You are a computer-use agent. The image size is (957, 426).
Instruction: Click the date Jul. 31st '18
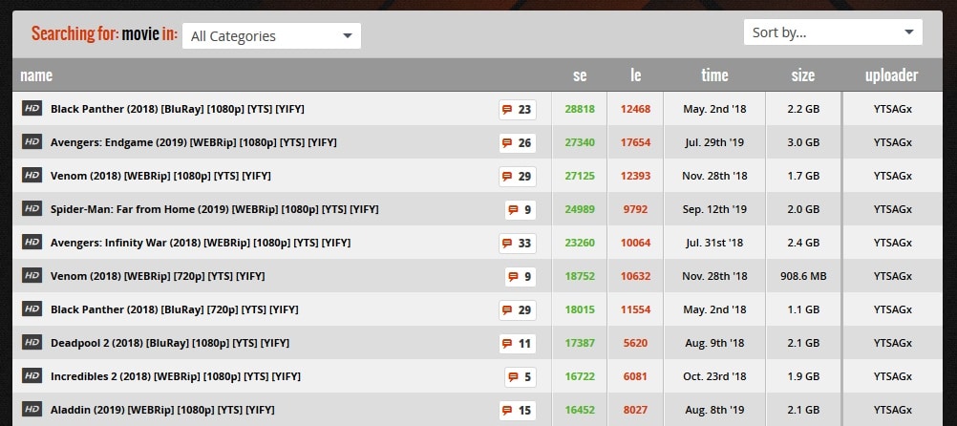click(714, 243)
